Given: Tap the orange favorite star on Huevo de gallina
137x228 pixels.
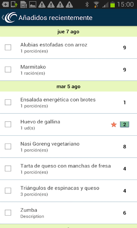Looking at the screenshot, I should pos(114,125).
